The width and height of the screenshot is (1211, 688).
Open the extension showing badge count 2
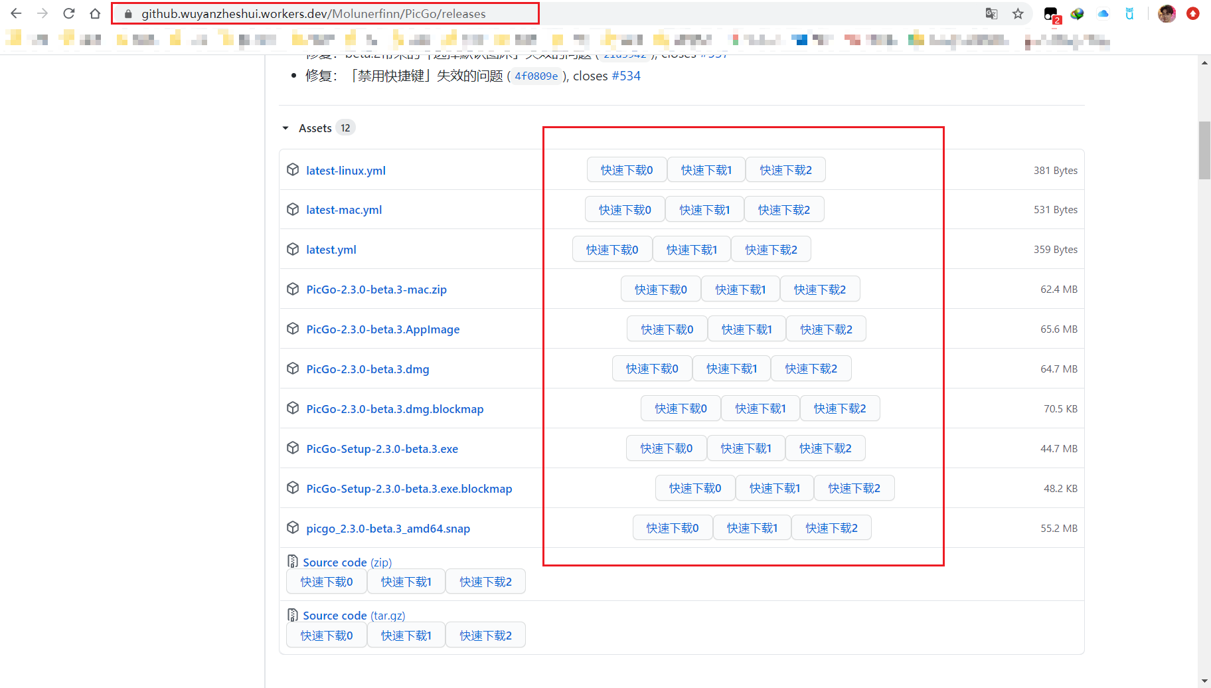[1050, 13]
